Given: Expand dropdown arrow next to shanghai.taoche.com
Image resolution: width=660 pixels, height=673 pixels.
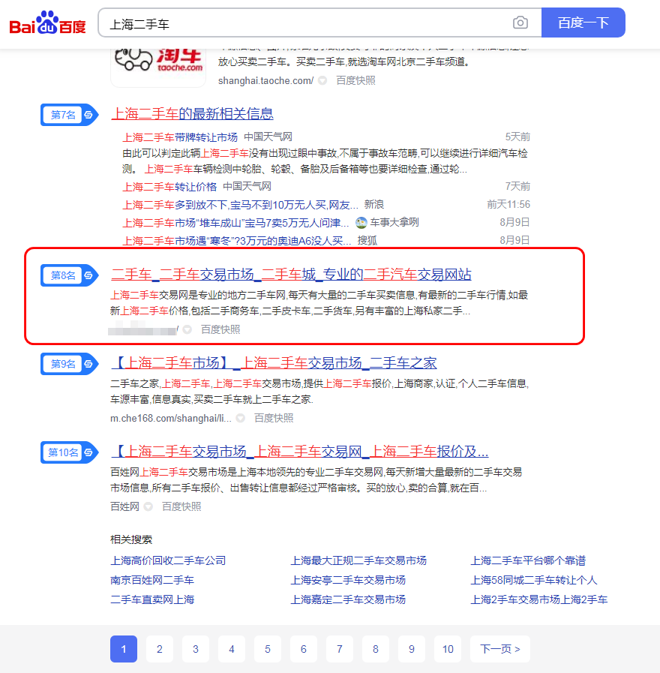Looking at the screenshot, I should click(322, 80).
